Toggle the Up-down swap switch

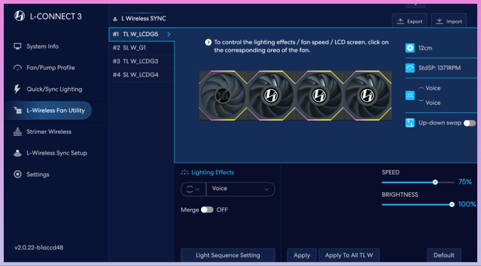469,123
